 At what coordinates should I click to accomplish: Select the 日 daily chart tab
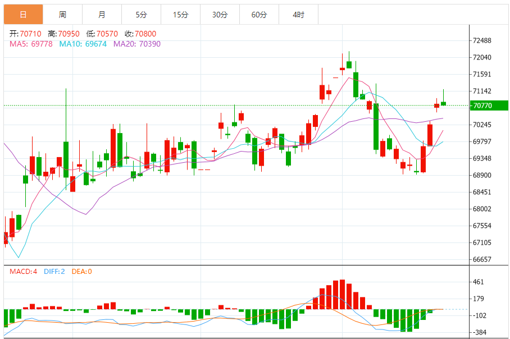23,15
